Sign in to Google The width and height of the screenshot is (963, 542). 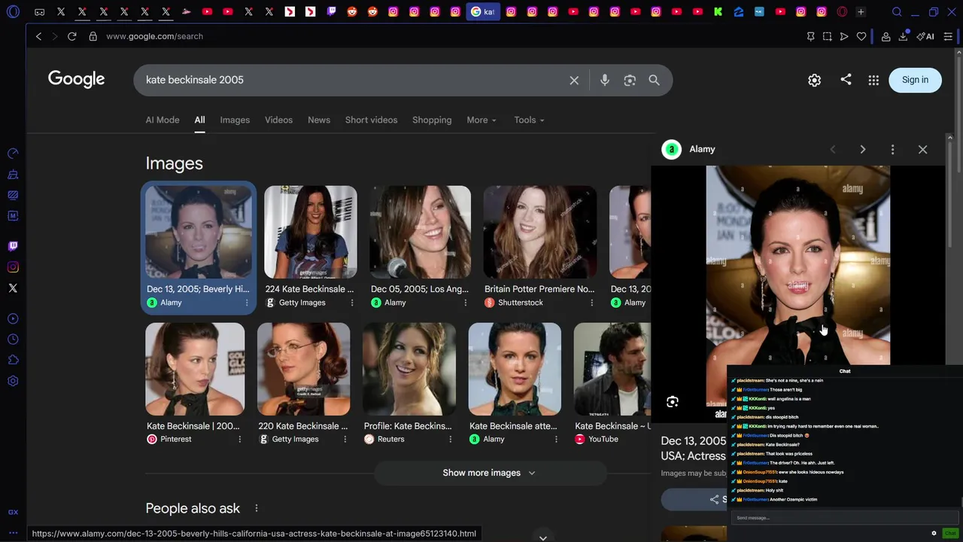(915, 80)
